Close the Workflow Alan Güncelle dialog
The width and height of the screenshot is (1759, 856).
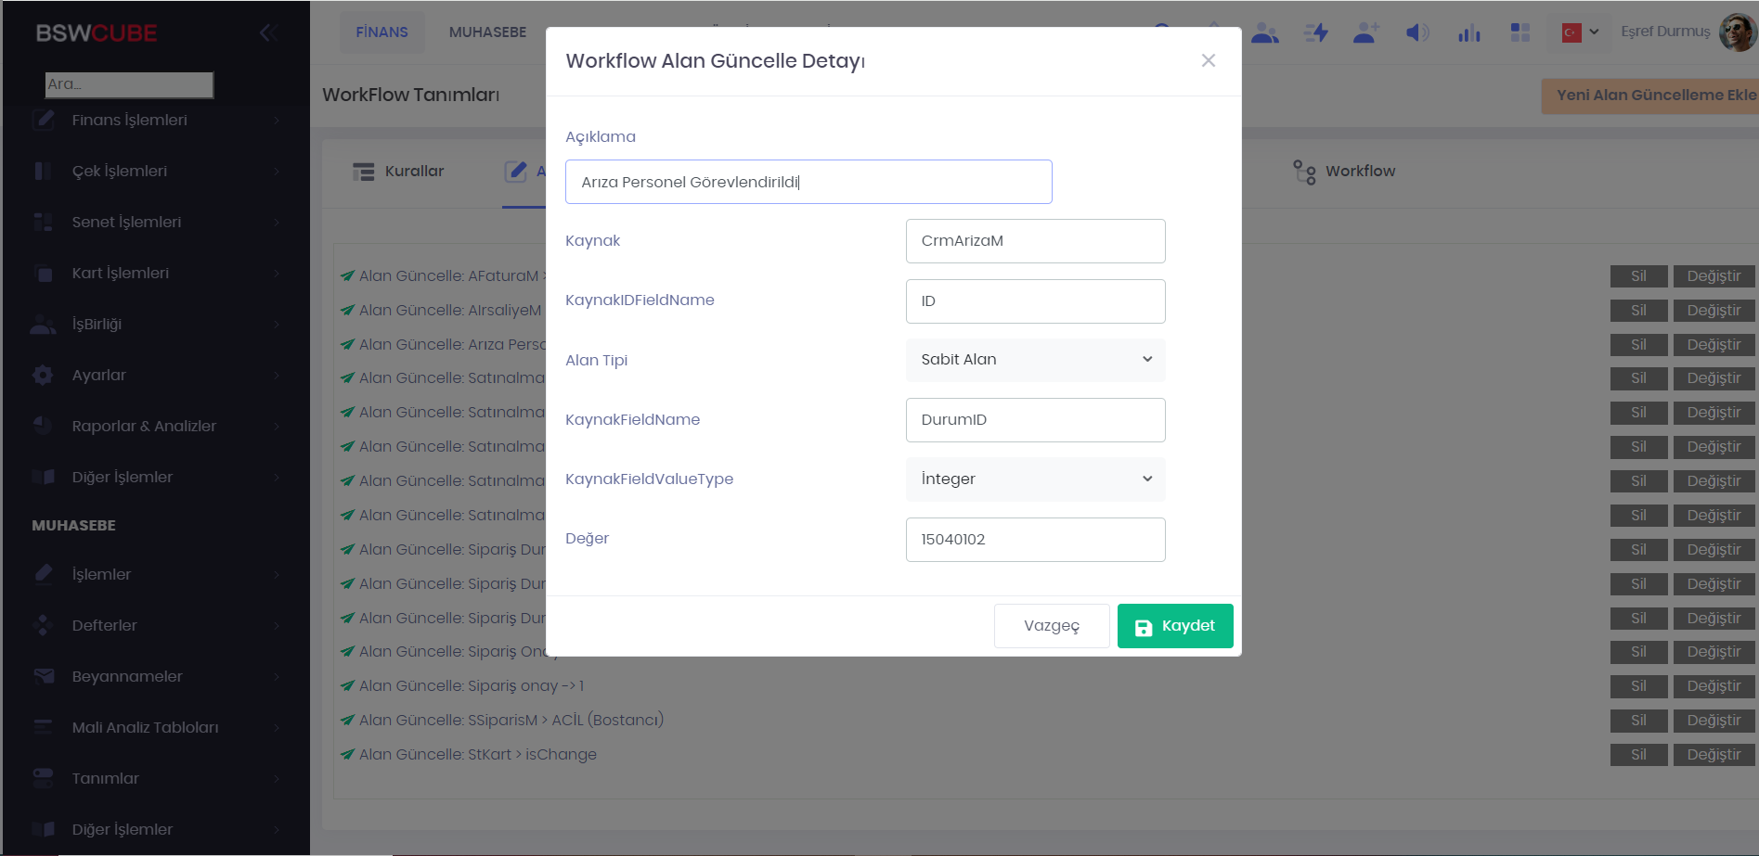pos(1208,61)
